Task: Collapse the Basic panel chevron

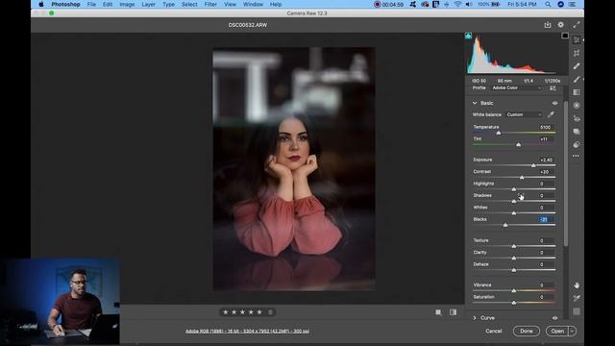Action: point(475,103)
